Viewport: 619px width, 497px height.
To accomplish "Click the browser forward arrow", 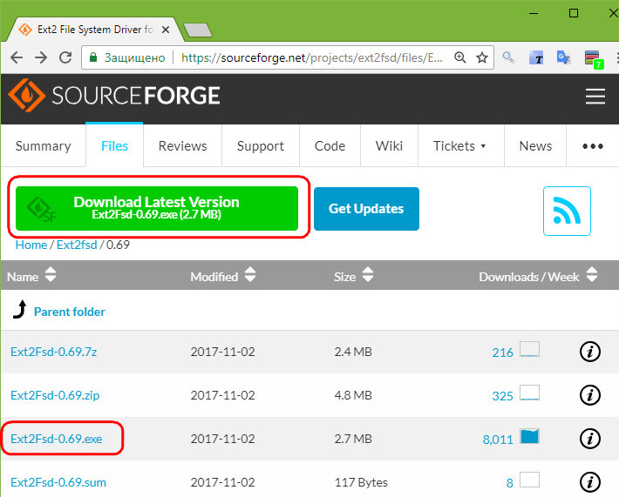I will [x=41, y=57].
